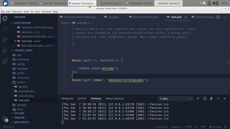Change encoding via UTF-8 status item
Viewport: 230px width, 129px height.
[x=188, y=127]
